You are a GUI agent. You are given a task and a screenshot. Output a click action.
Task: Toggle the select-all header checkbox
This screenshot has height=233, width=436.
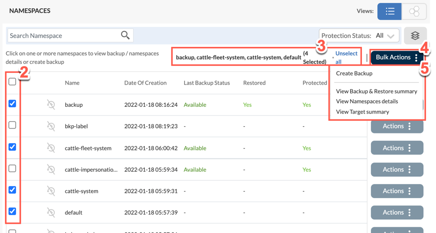pos(13,82)
